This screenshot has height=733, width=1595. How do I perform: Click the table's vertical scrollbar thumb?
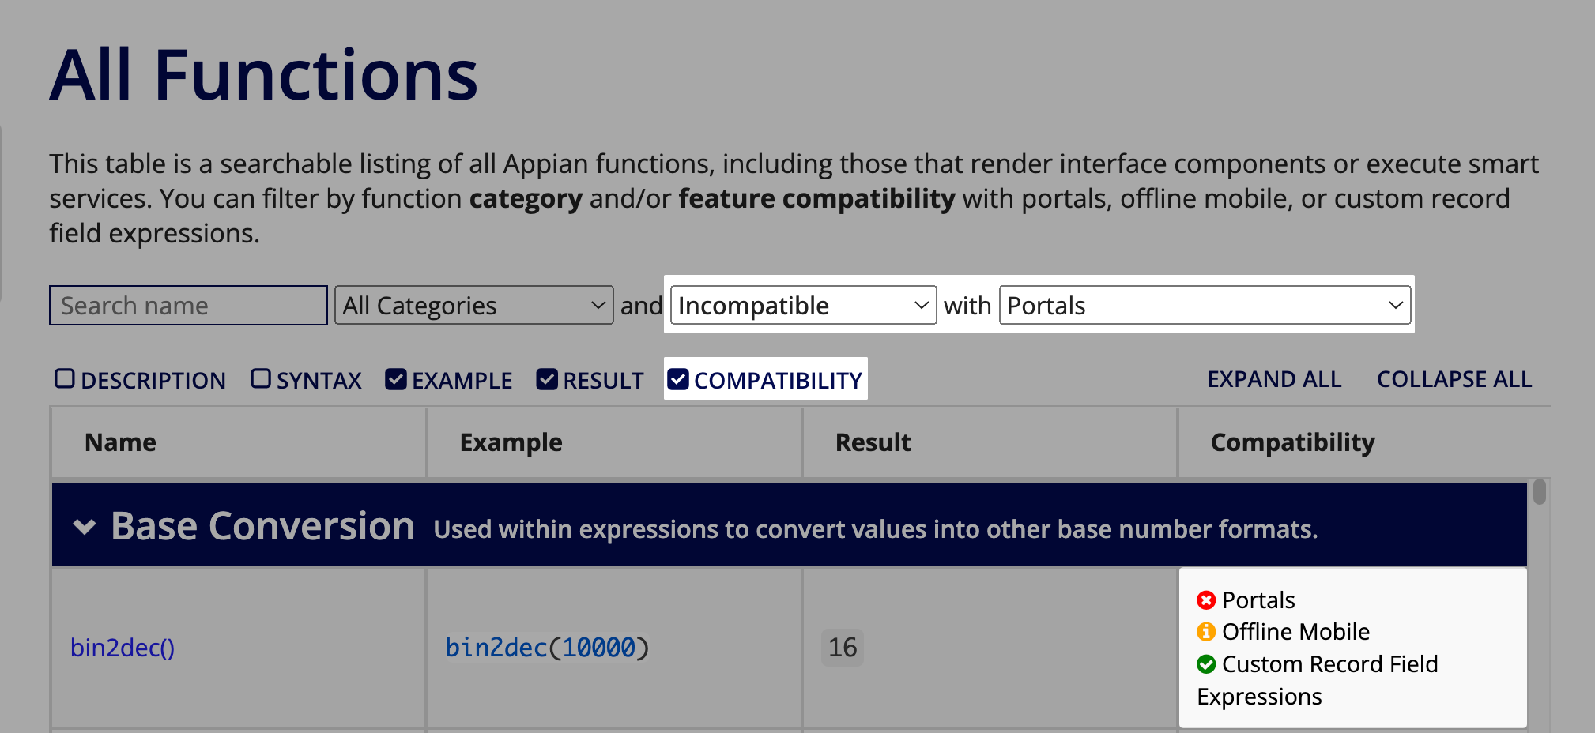tap(1539, 491)
